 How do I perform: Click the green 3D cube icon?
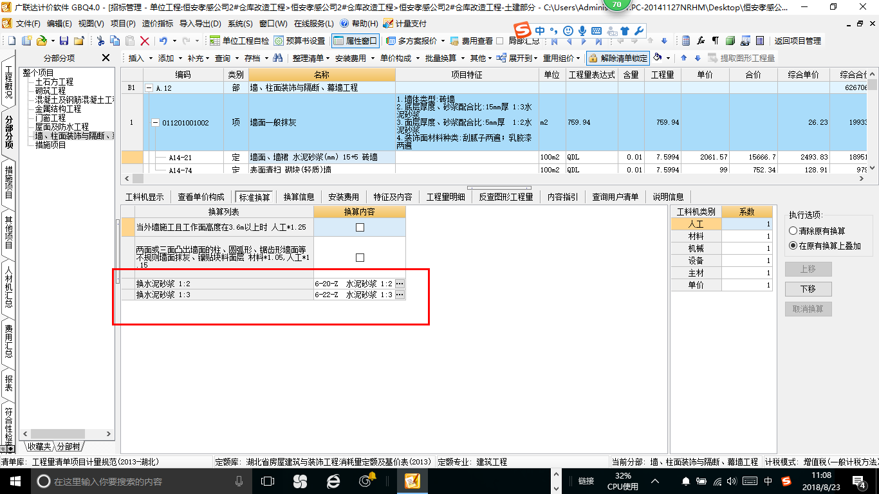click(x=730, y=41)
